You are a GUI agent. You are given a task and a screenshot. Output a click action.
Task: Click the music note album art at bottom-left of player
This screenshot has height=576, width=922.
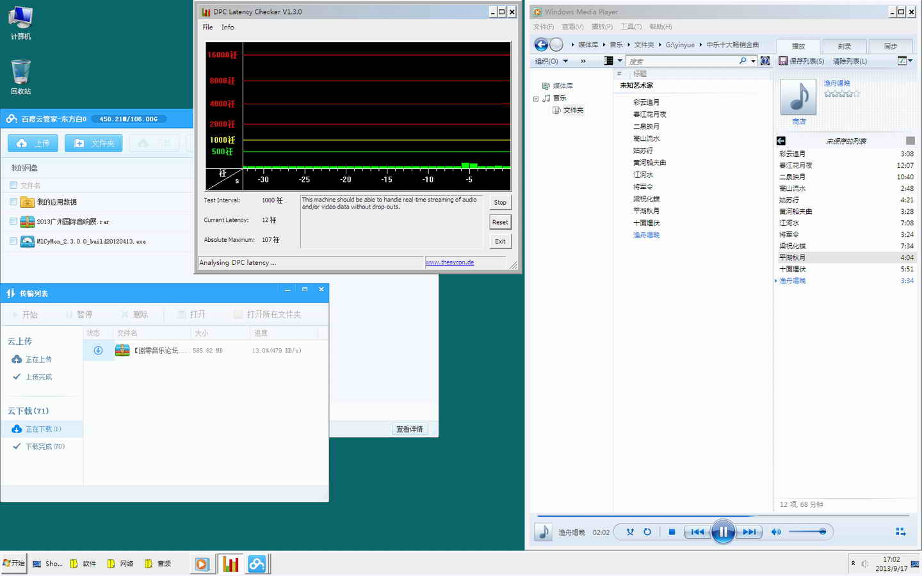(543, 532)
